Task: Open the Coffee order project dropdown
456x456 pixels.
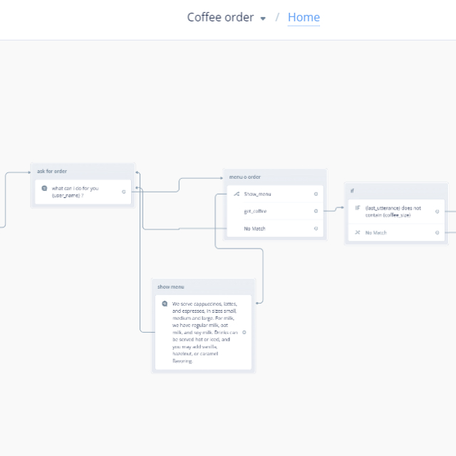Action: (263, 19)
